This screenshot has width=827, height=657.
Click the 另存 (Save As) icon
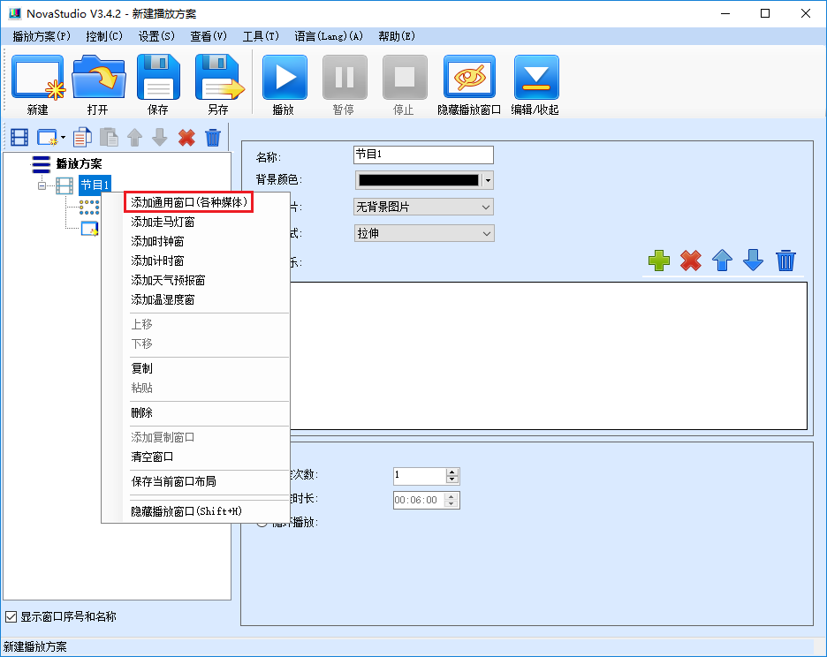tap(218, 78)
